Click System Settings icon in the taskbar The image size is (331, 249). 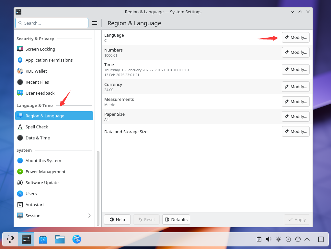click(26, 239)
